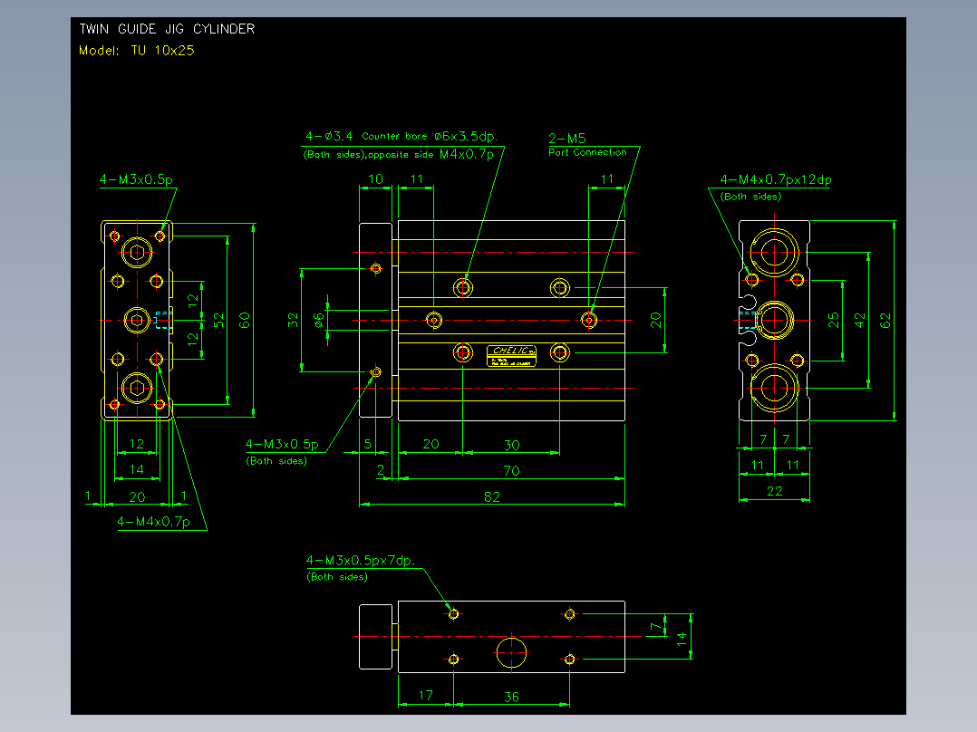Select the vertical dimension '32'
The height and width of the screenshot is (732, 977).
[293, 320]
